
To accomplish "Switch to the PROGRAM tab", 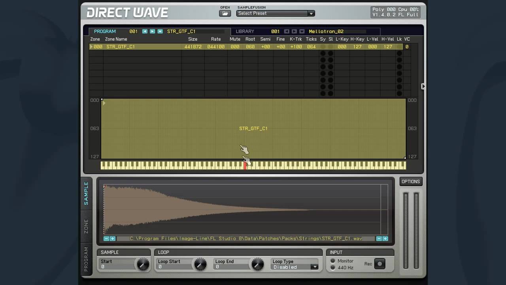I will [x=105, y=31].
